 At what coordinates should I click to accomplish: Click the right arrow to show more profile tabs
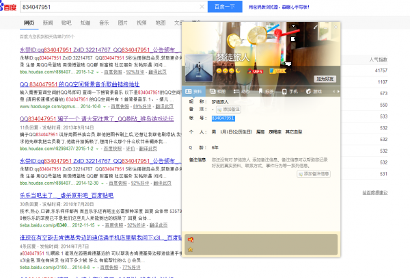[338, 92]
